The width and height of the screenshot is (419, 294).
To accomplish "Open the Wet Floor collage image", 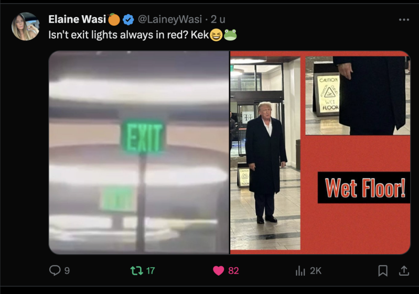I will [320, 152].
